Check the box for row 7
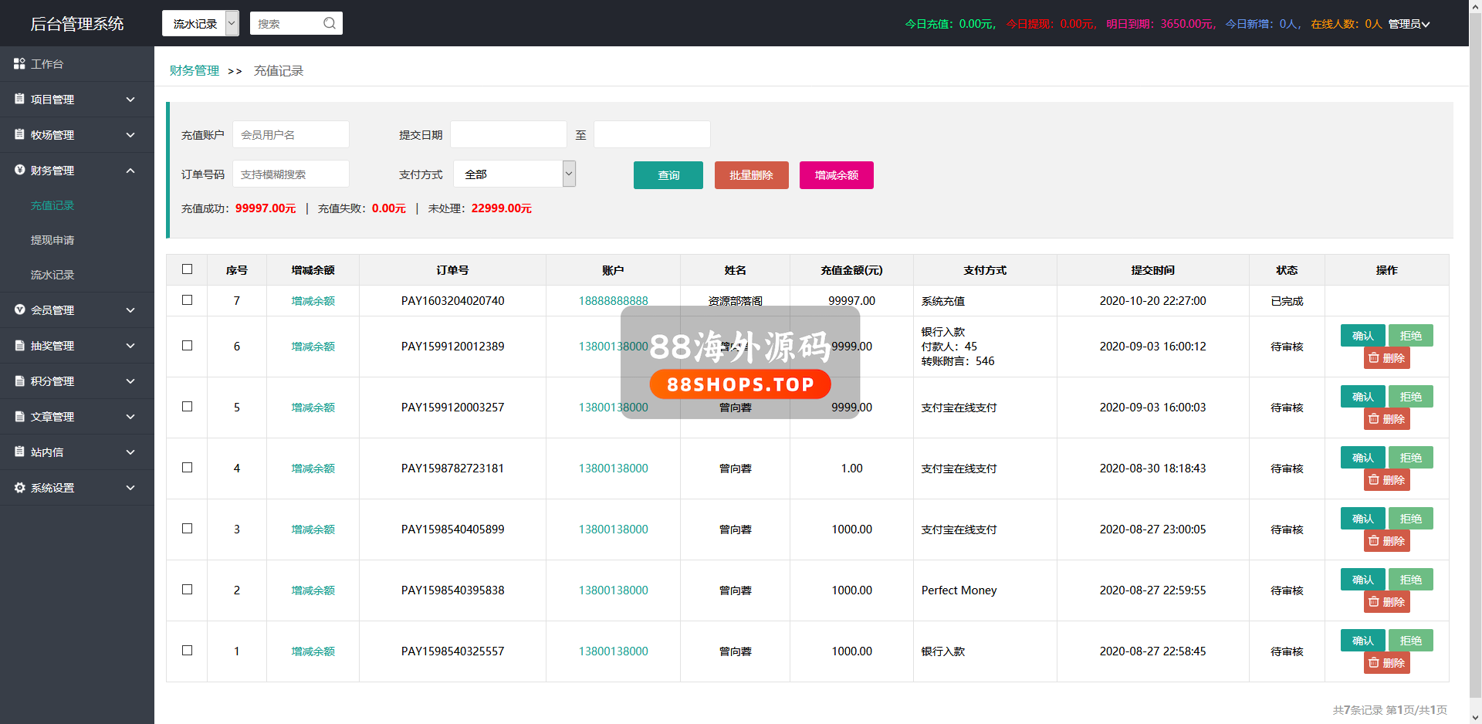 (187, 300)
